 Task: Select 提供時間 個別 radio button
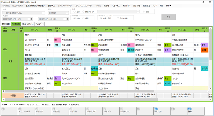tap(84, 18)
